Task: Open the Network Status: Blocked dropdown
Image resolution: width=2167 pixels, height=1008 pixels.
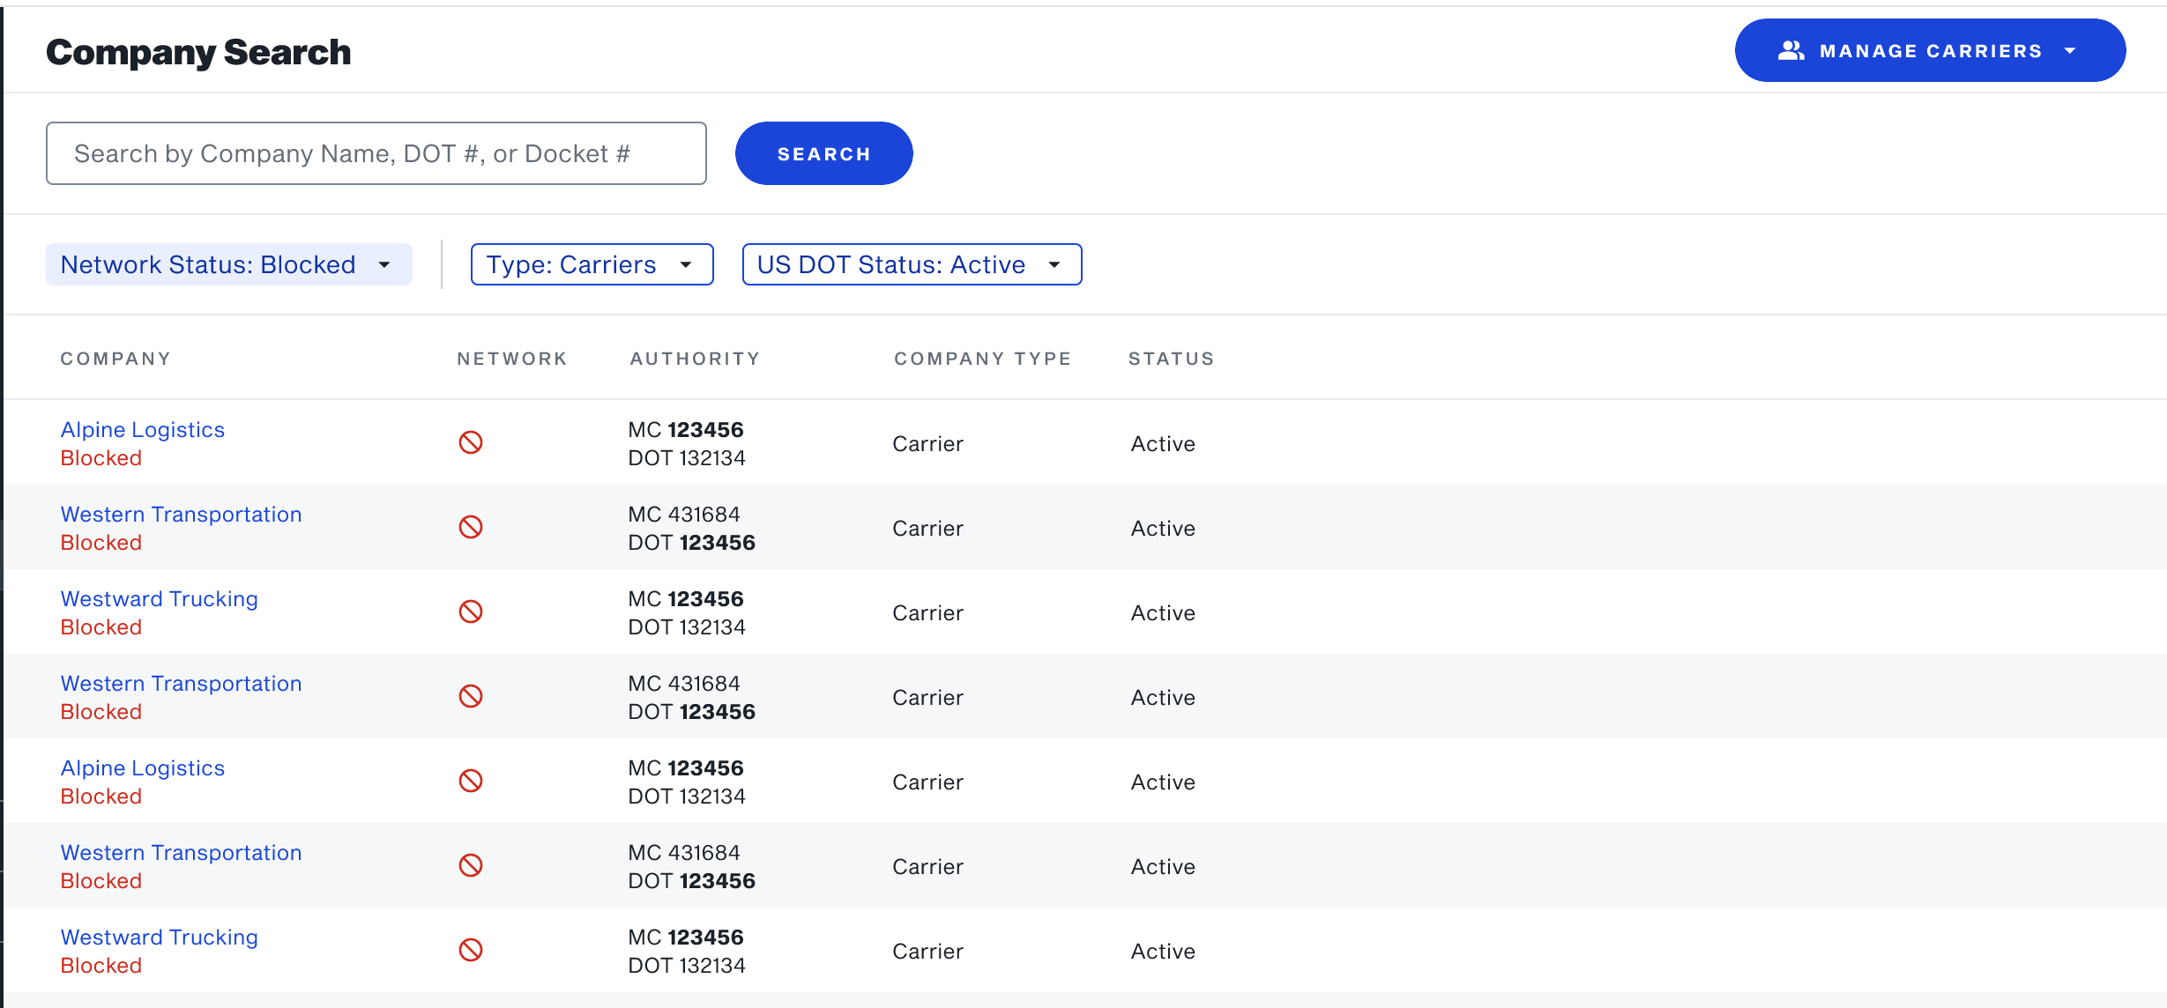Action: (228, 264)
